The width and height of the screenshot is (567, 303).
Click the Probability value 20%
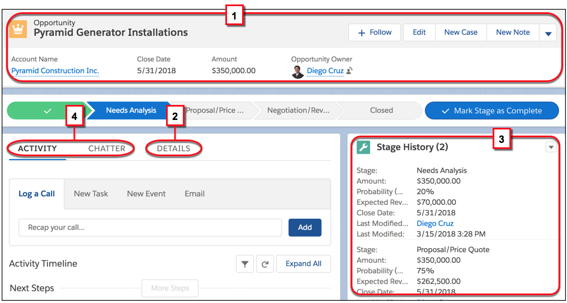click(x=425, y=191)
